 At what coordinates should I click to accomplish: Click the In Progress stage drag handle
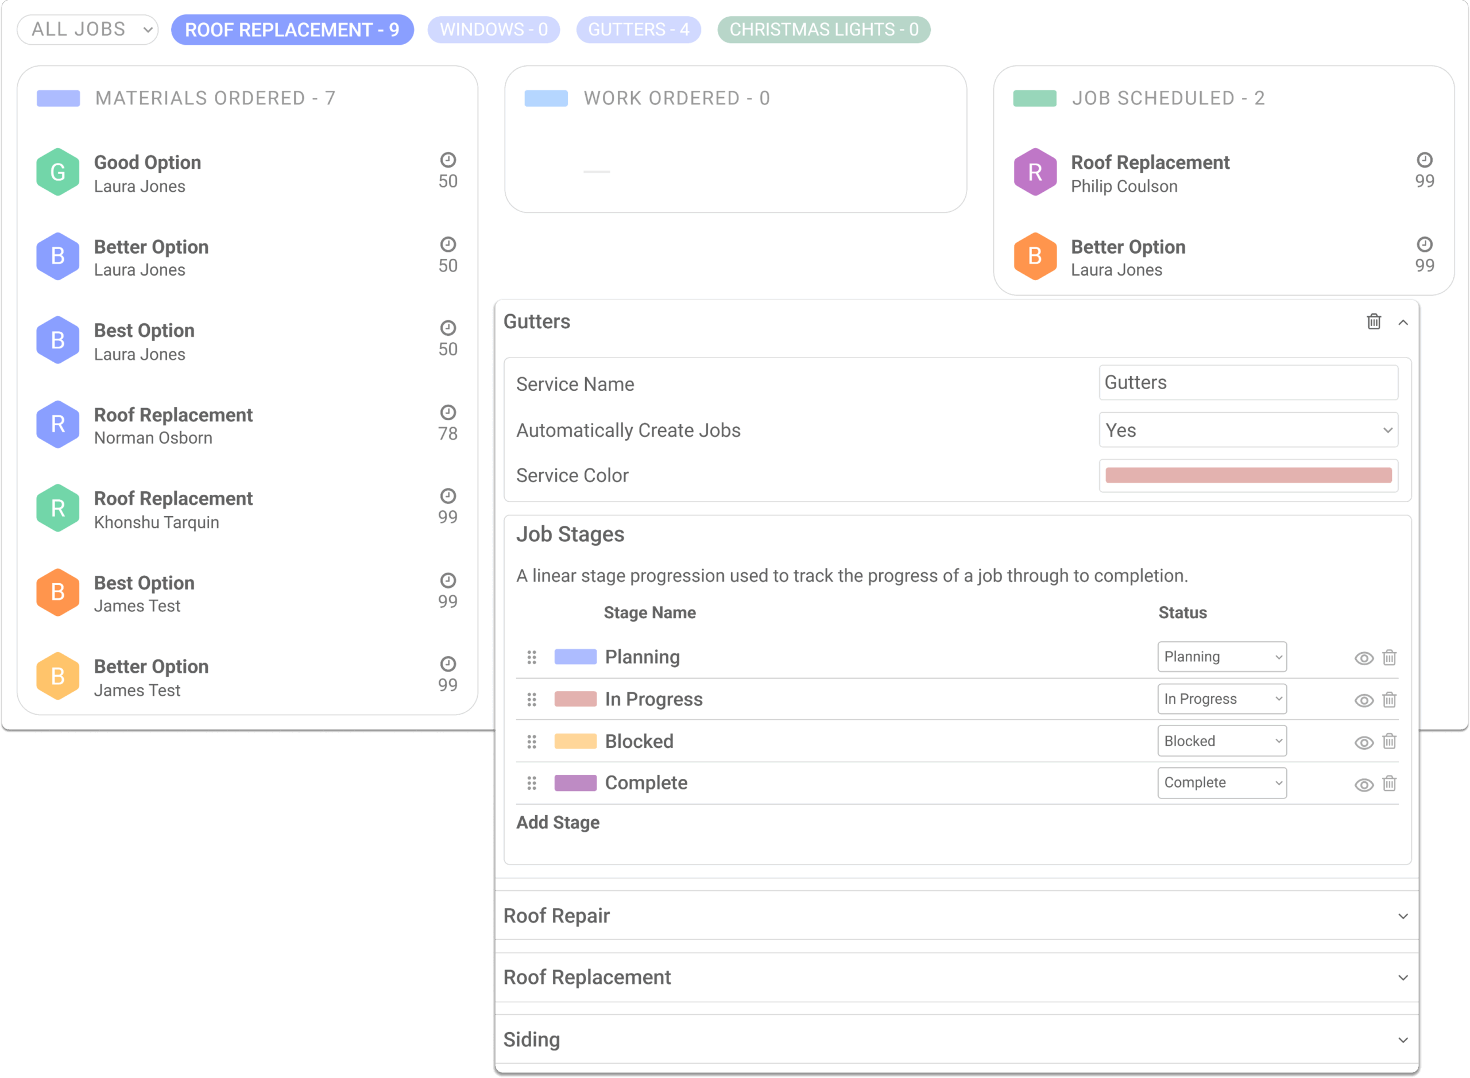(x=532, y=700)
